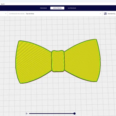Viewport: 116px width, 116px height.
Task: Open the Combinación de colores dropdown
Action: 55,14
